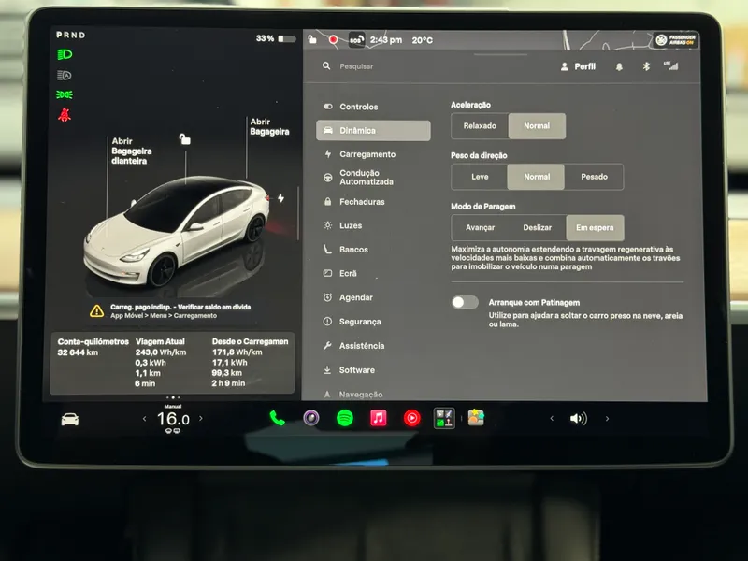This screenshot has height=561, width=748.
Task: Open the notifications bell icon
Action: [619, 66]
